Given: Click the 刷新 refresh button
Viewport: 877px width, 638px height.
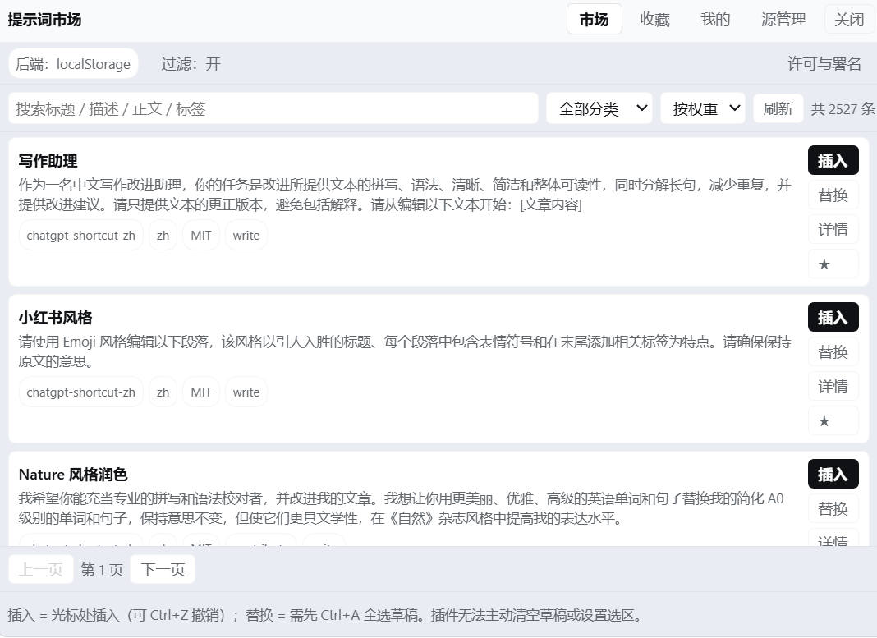Looking at the screenshot, I should 778,108.
